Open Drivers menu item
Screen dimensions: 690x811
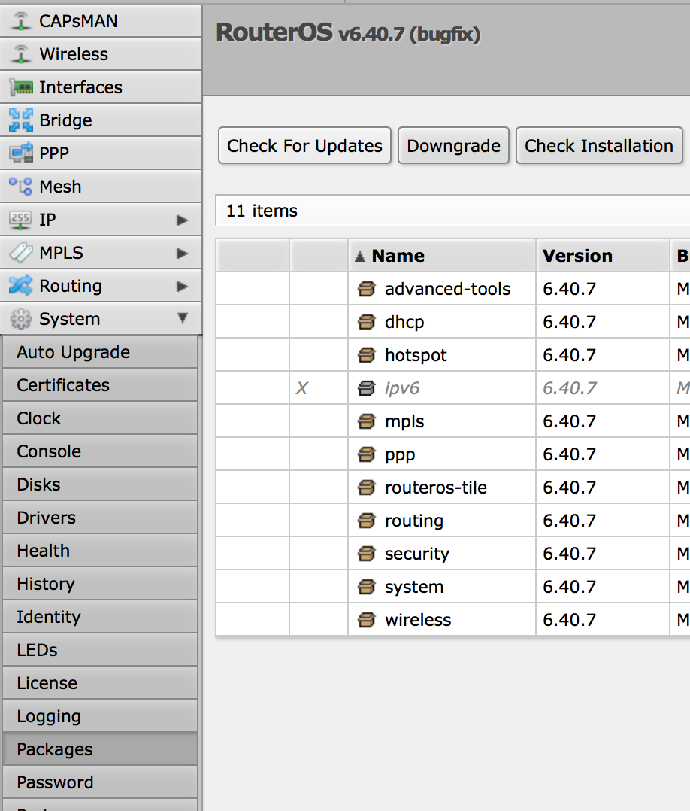(x=100, y=518)
